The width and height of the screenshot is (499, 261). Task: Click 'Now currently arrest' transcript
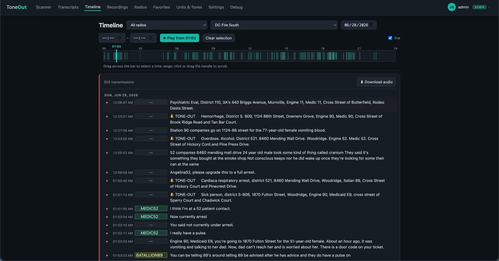pyautogui.click(x=188, y=217)
